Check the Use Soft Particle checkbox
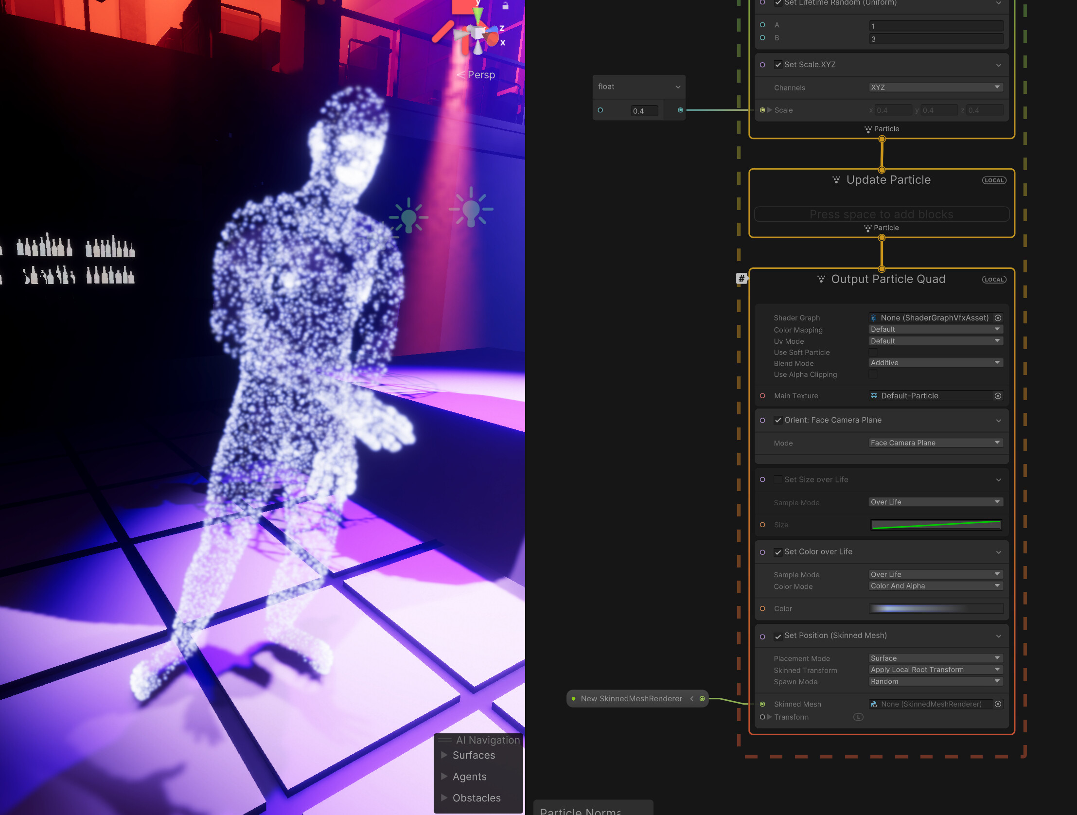 pyautogui.click(x=873, y=352)
